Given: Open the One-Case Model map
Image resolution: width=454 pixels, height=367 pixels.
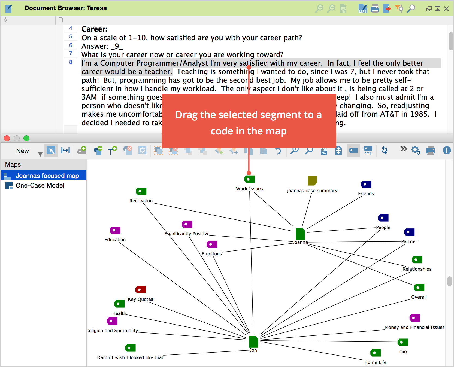Looking at the screenshot, I should 40,186.
